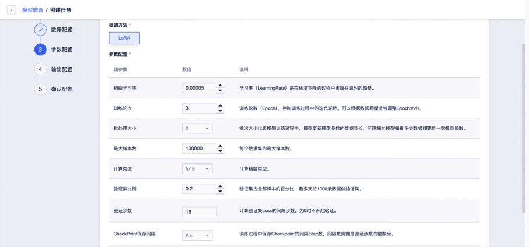Increase 验证集比例 with the up arrow
The image size is (530, 247).
221,186
